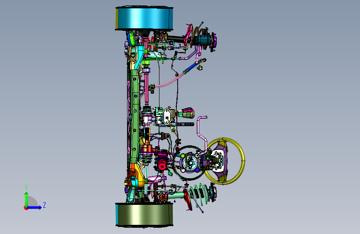Select the olive green tire of the model
The image size is (360, 234).
point(144,215)
